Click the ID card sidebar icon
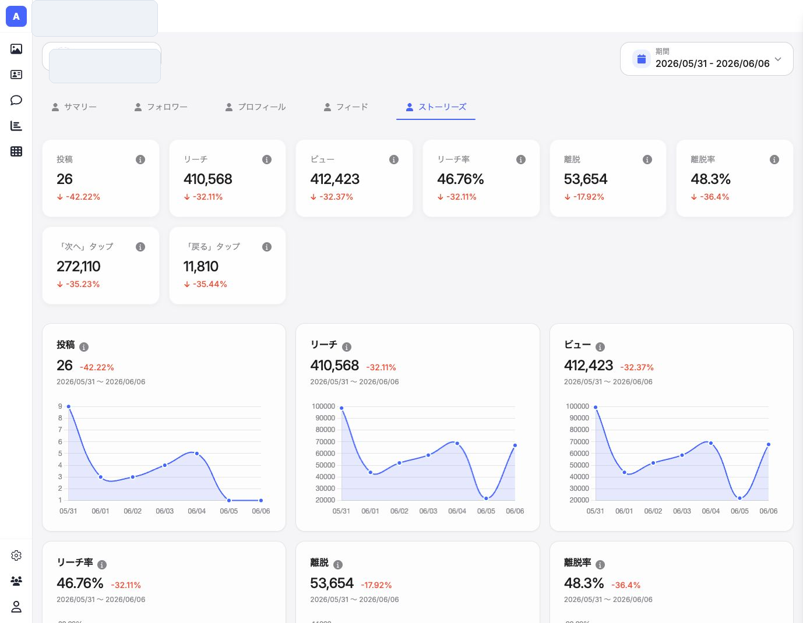The height and width of the screenshot is (623, 803). tap(16, 75)
